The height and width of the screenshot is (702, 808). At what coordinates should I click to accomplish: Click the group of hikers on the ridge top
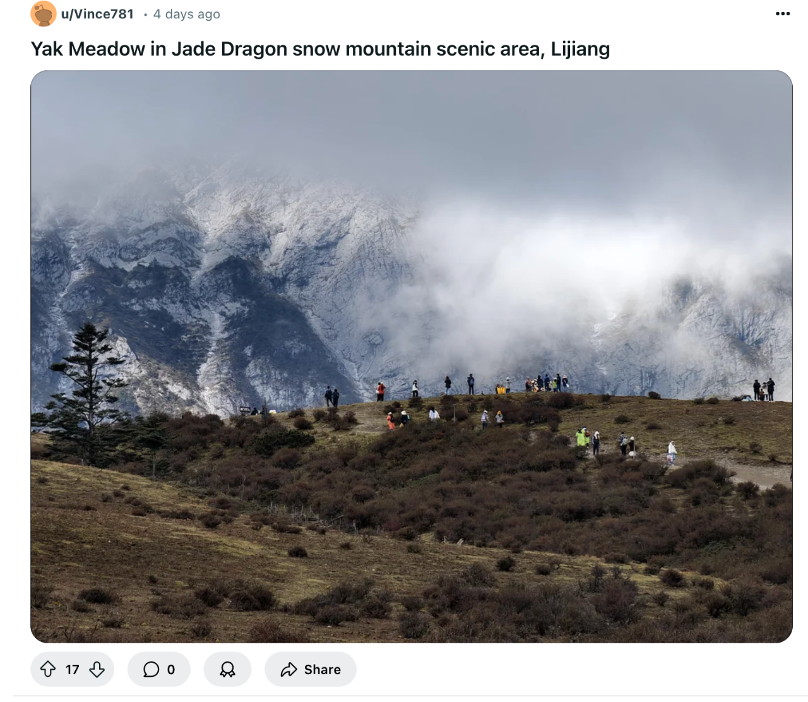coord(546,383)
